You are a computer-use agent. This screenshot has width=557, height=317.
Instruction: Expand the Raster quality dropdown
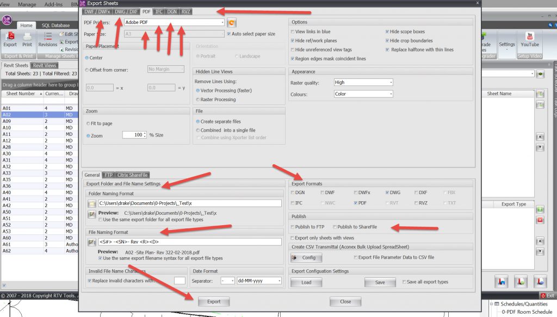pos(390,83)
